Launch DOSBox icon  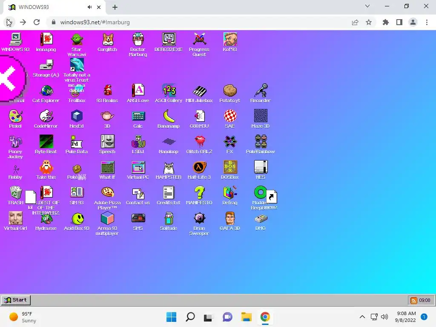229,167
